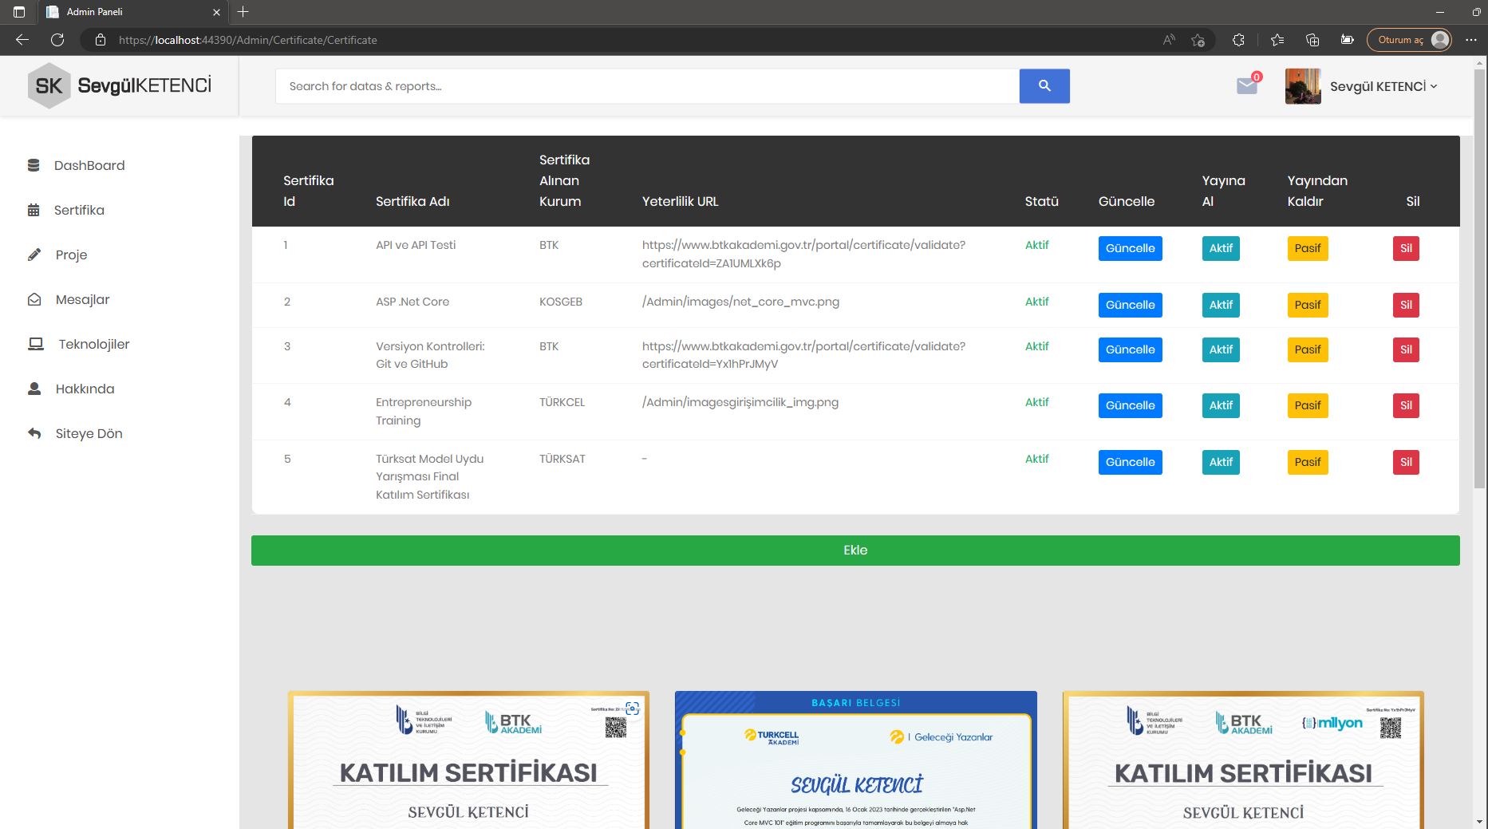Click Sil for Türksat Model Uydu row
This screenshot has height=829, width=1488.
(x=1406, y=462)
